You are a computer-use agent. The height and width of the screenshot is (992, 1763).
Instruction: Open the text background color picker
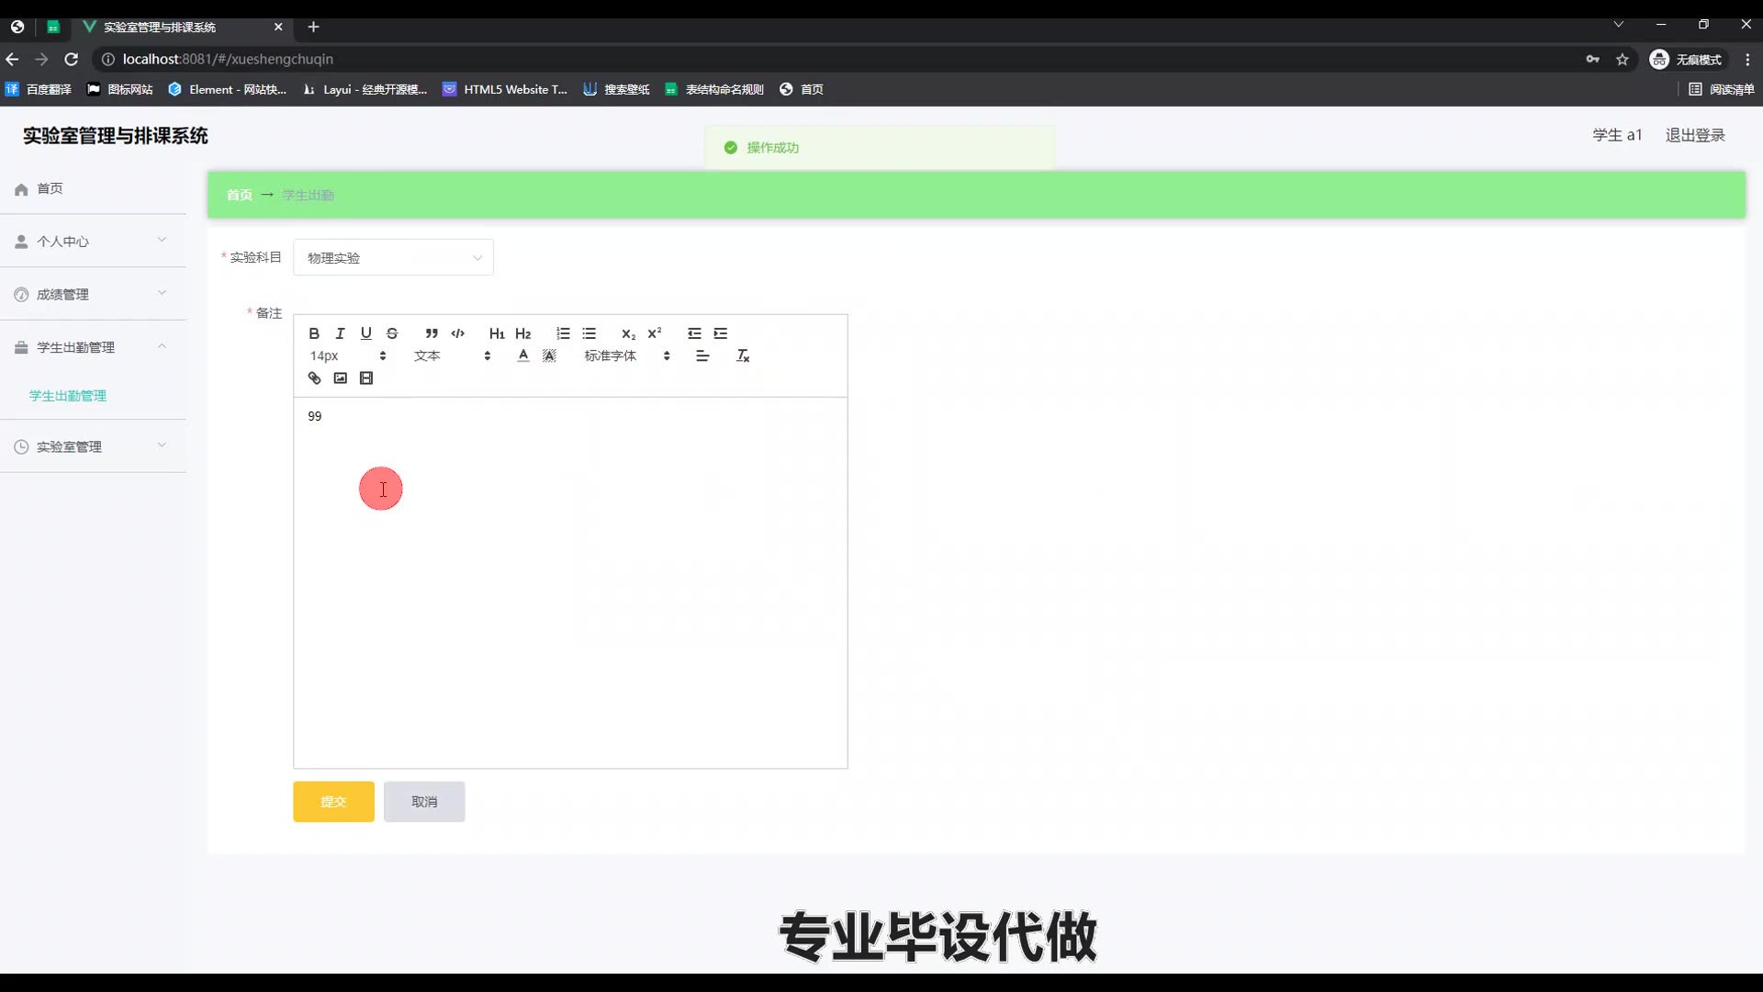click(549, 355)
